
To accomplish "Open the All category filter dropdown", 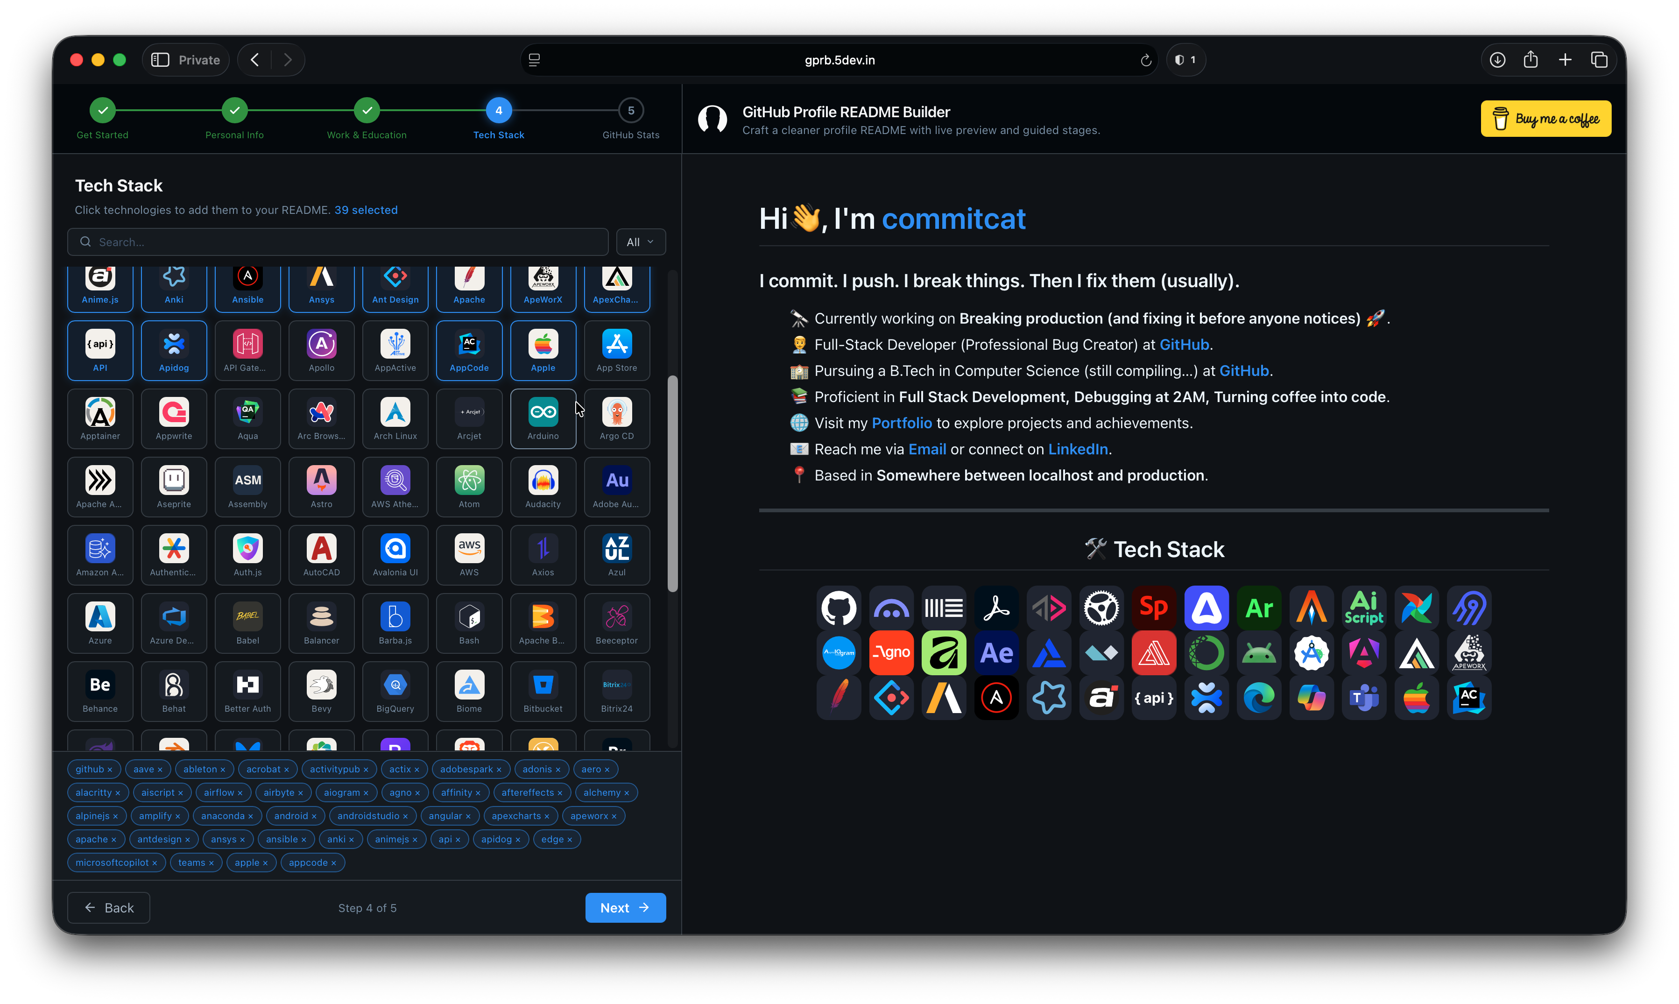I will pyautogui.click(x=639, y=241).
